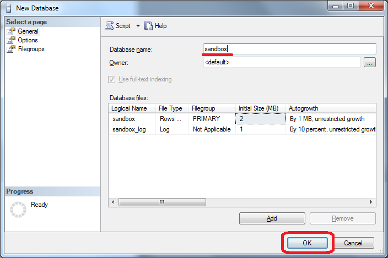Select the sandbox_log logical name cell

[132, 129]
